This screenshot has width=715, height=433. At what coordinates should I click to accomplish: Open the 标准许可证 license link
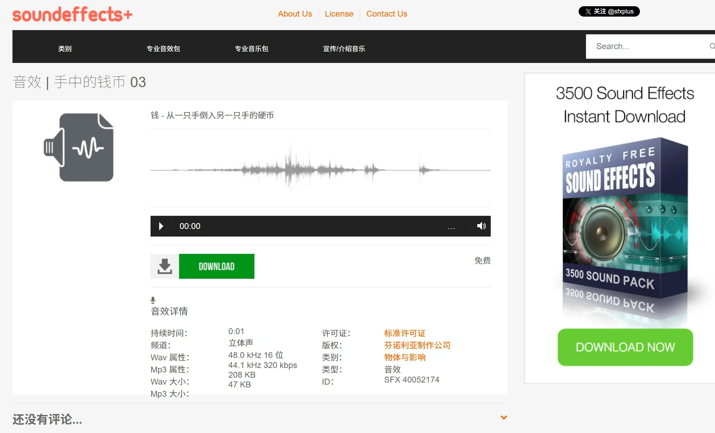pos(404,333)
